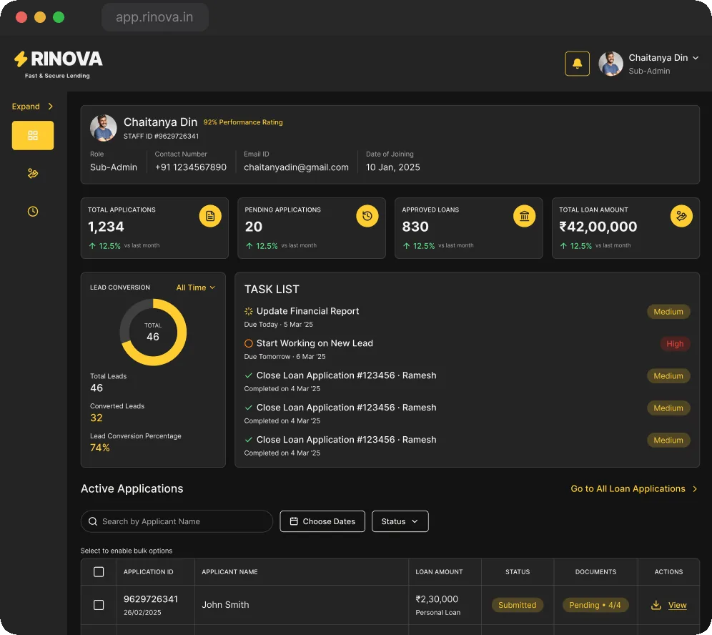Click the Status column header in table
This screenshot has width=712, height=635.
click(518, 572)
